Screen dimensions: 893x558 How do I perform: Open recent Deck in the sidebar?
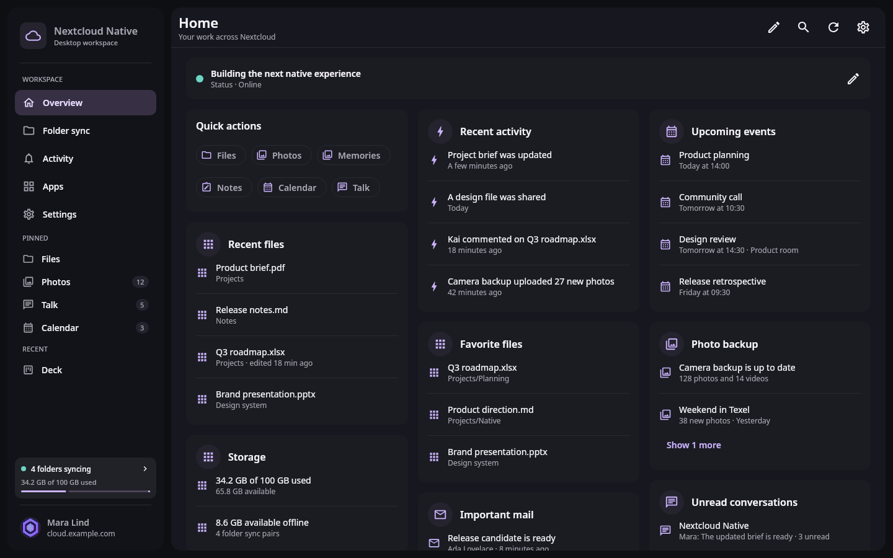coord(86,370)
